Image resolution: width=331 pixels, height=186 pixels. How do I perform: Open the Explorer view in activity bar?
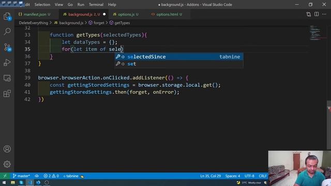click(x=7, y=16)
